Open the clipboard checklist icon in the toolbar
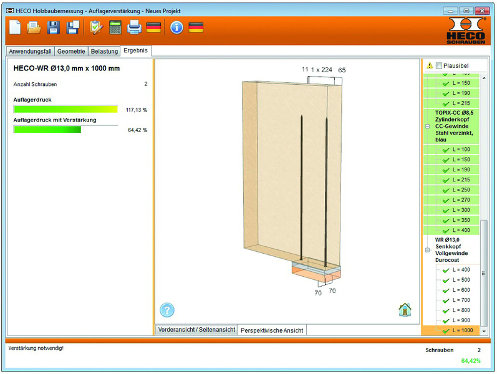This screenshot has width=497, height=374. point(95,27)
